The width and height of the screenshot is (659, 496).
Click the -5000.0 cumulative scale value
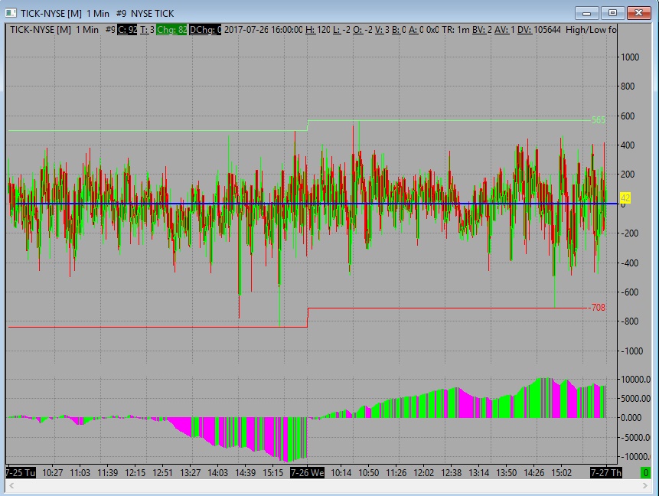[x=635, y=437]
